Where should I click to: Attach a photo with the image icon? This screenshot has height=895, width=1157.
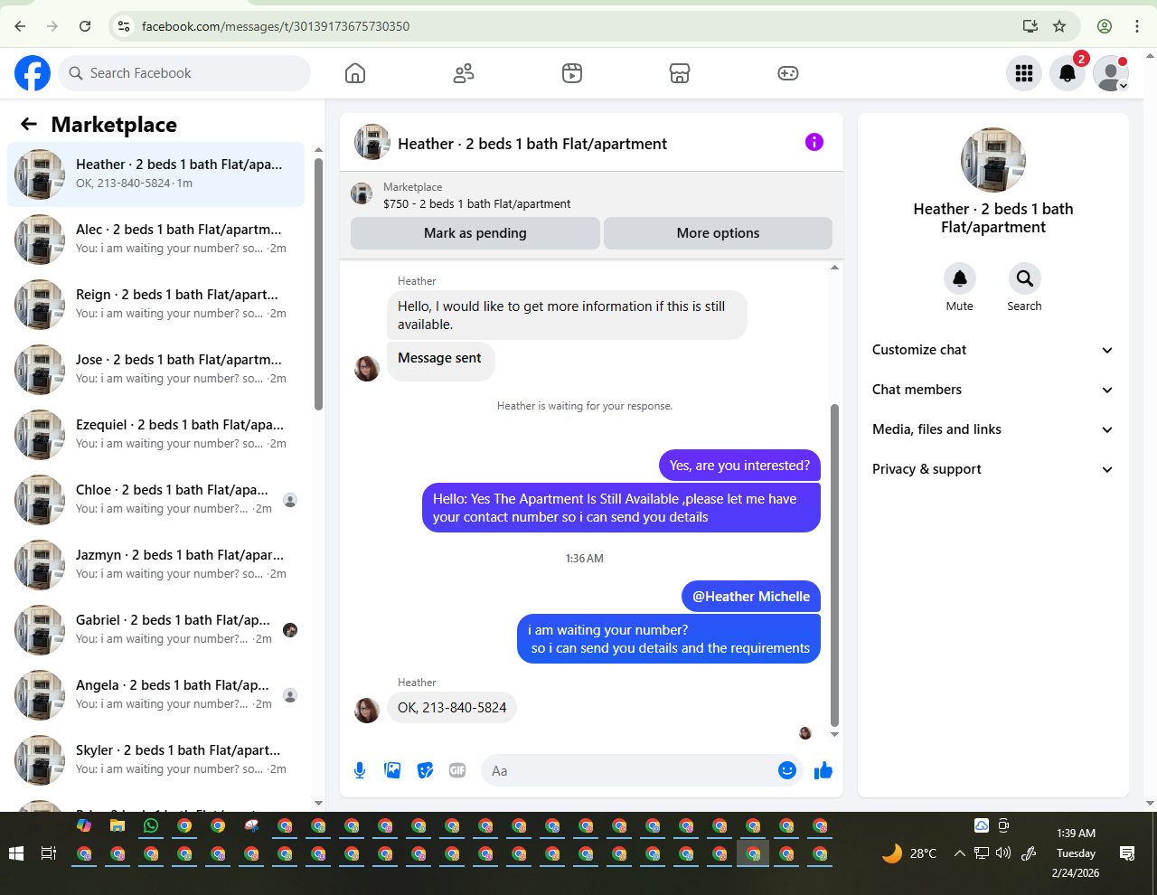click(392, 770)
